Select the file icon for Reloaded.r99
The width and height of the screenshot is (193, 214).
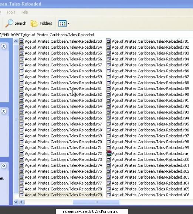[109, 148]
